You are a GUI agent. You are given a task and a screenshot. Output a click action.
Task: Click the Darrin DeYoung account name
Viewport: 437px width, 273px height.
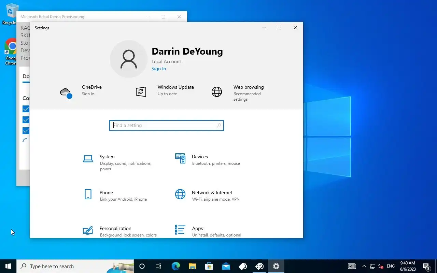[187, 51]
